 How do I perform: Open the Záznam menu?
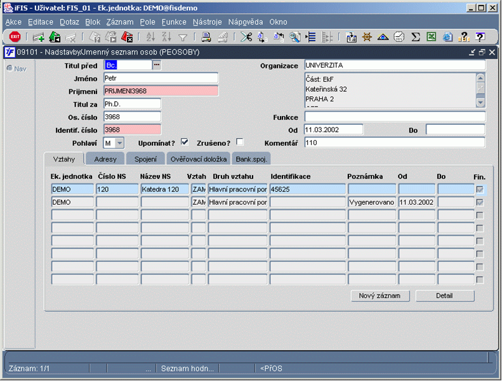(120, 22)
